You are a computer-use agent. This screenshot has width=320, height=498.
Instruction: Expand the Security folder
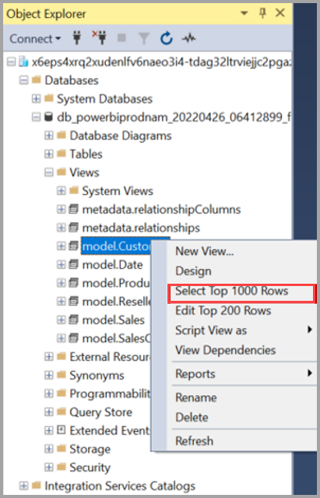[48, 467]
